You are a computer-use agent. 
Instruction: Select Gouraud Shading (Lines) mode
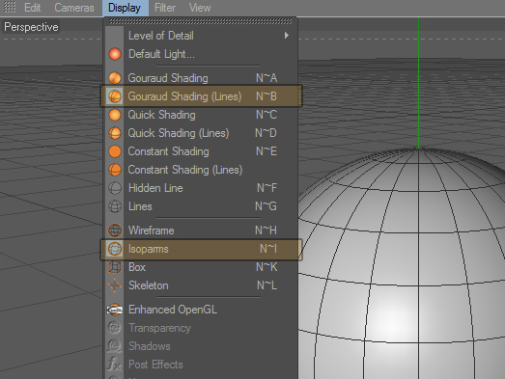pyautogui.click(x=201, y=95)
